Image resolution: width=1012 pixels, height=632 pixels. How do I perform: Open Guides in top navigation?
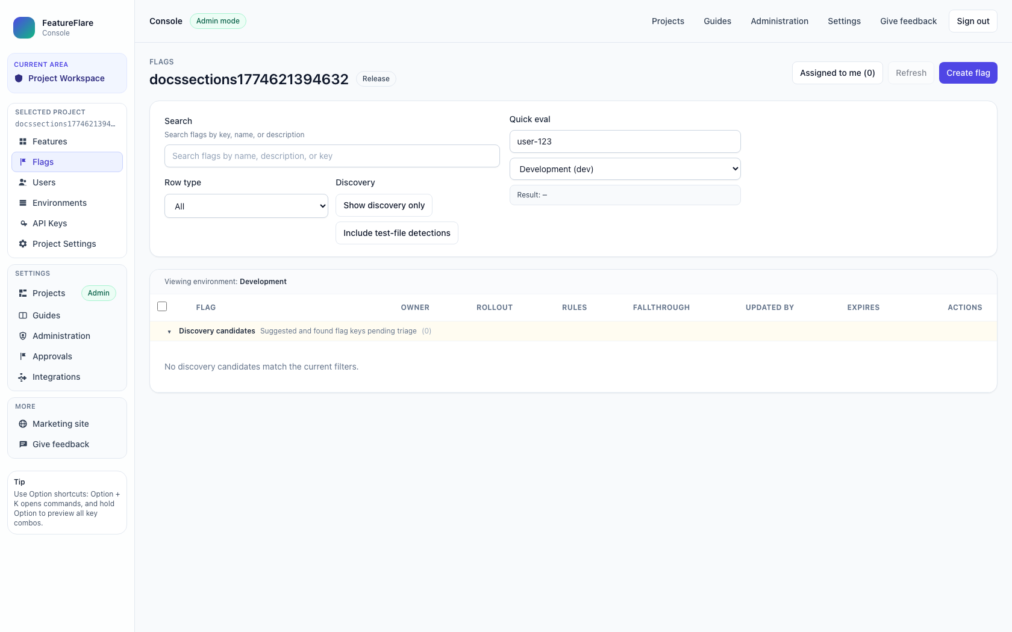click(717, 21)
